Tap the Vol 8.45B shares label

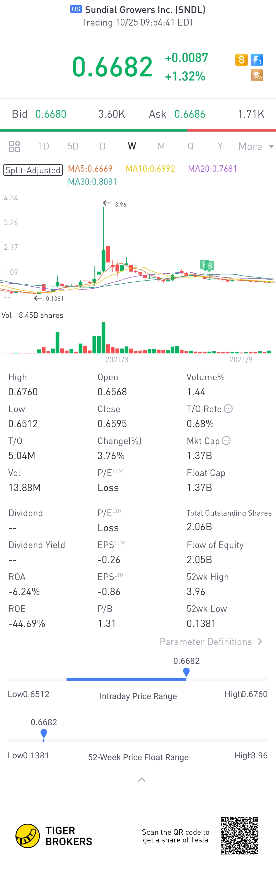(x=32, y=315)
